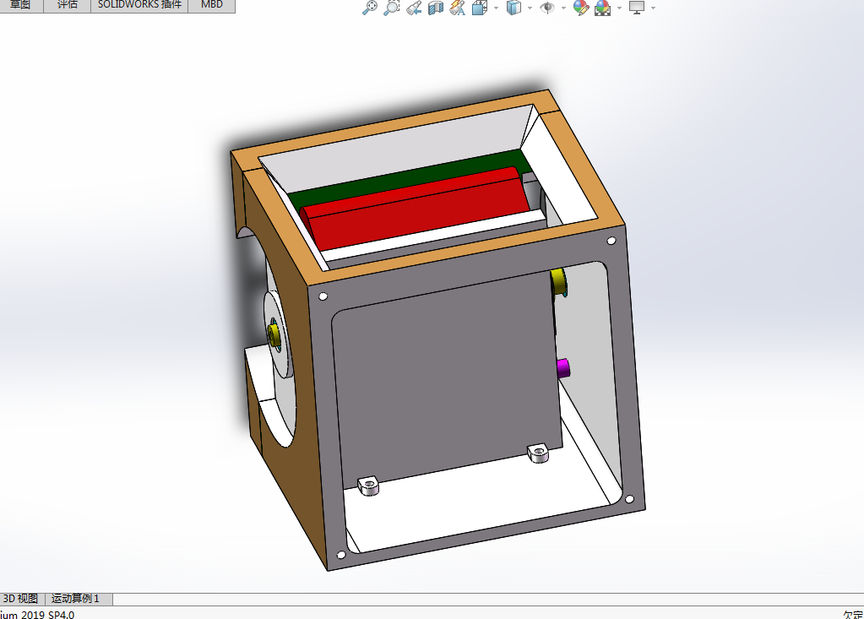Expand the Hide/Show Items dropdown arrow
864x619 pixels.
click(x=563, y=8)
